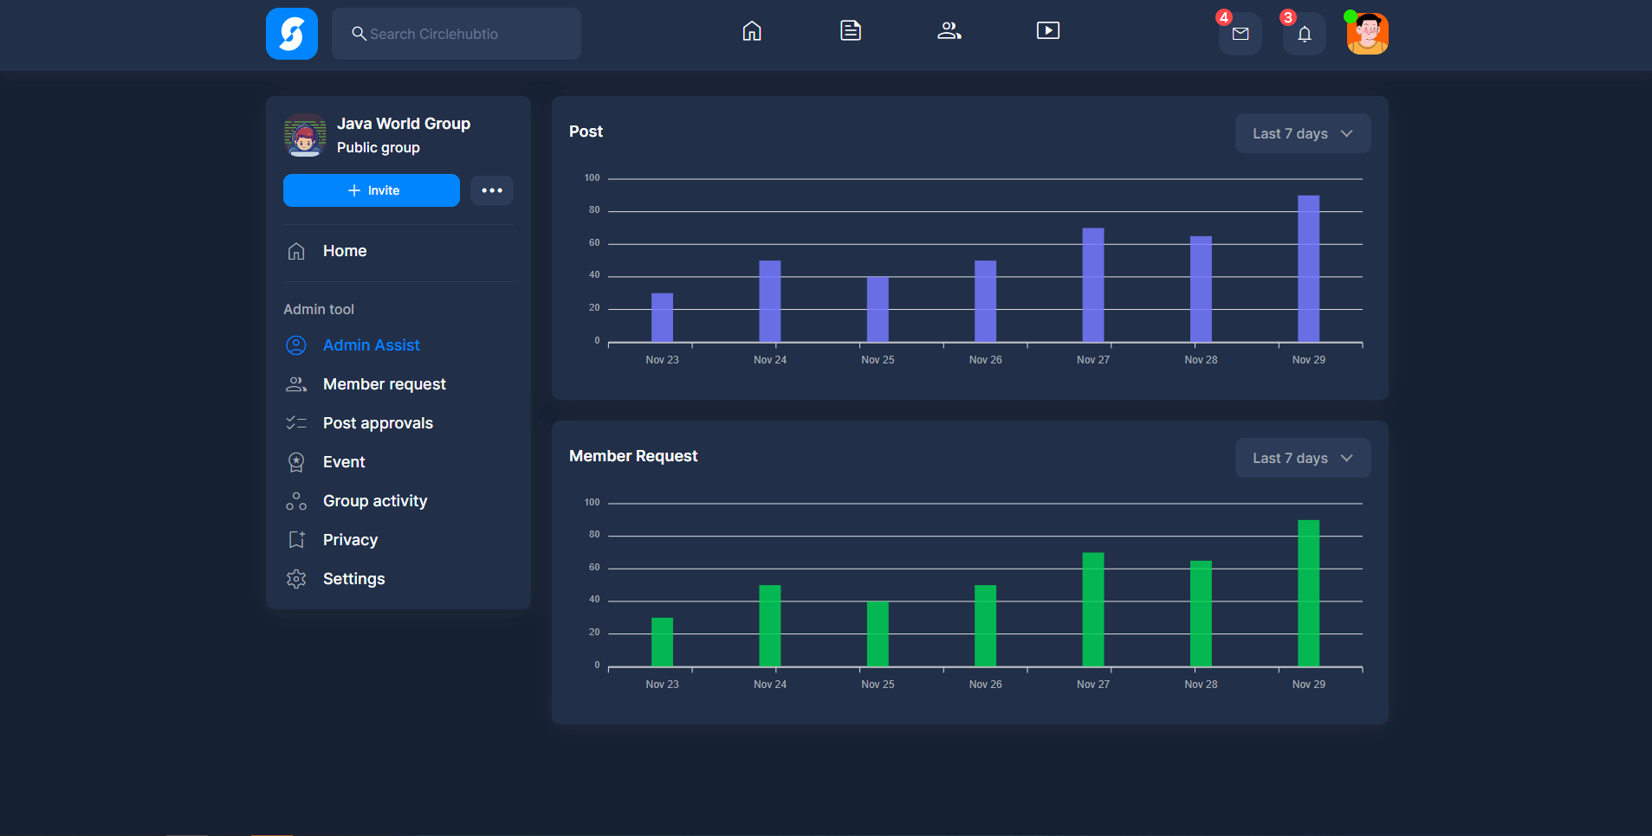Screen dimensions: 1652x836
Task: Click the Event badge icon
Action: (296, 462)
